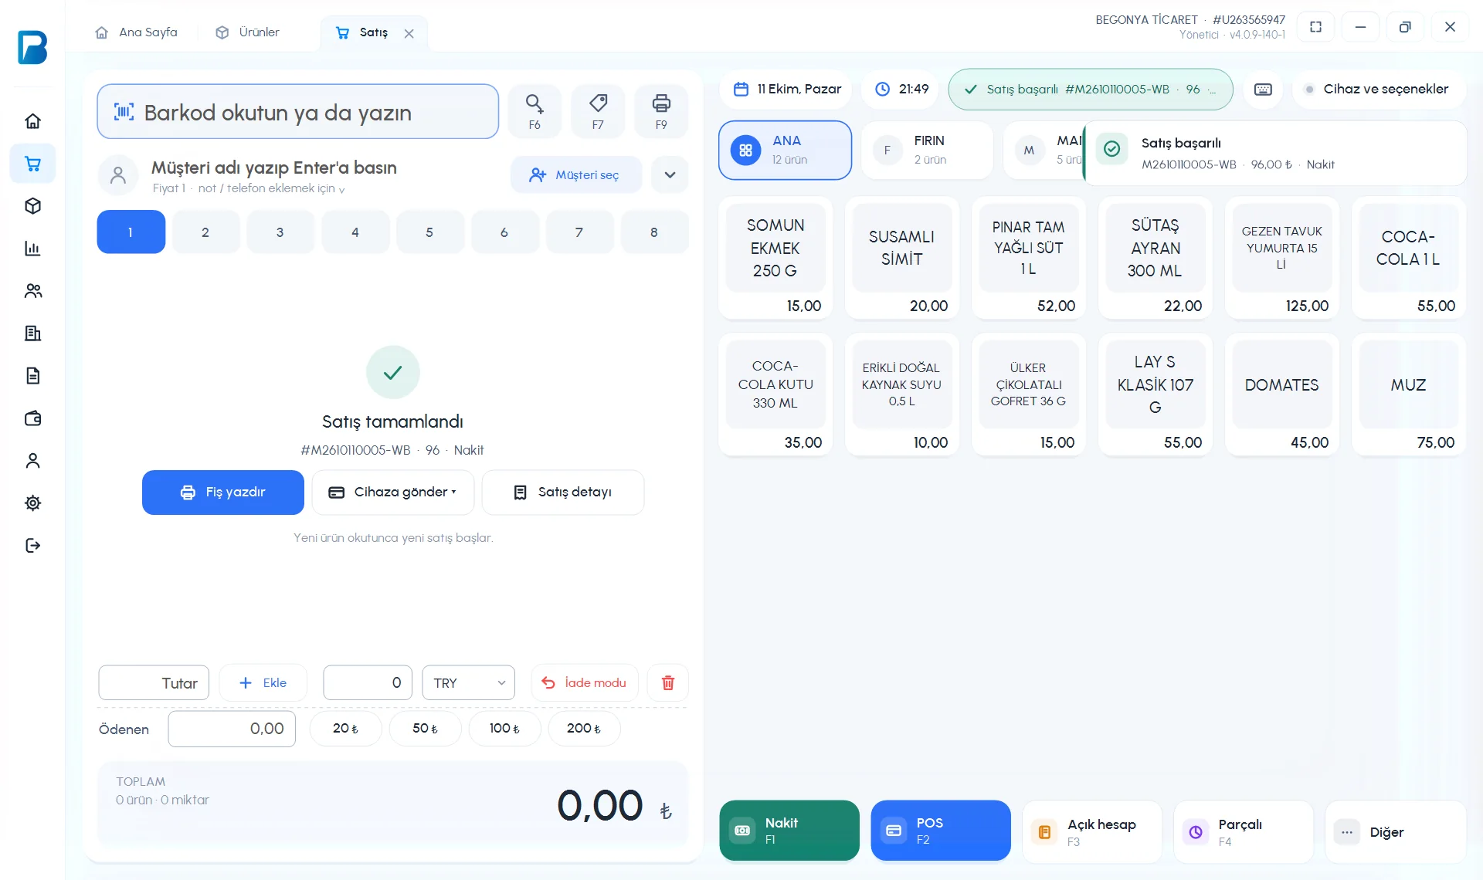Open the wallet icon in sidebar
Viewport: 1483px width, 880px height.
click(32, 418)
